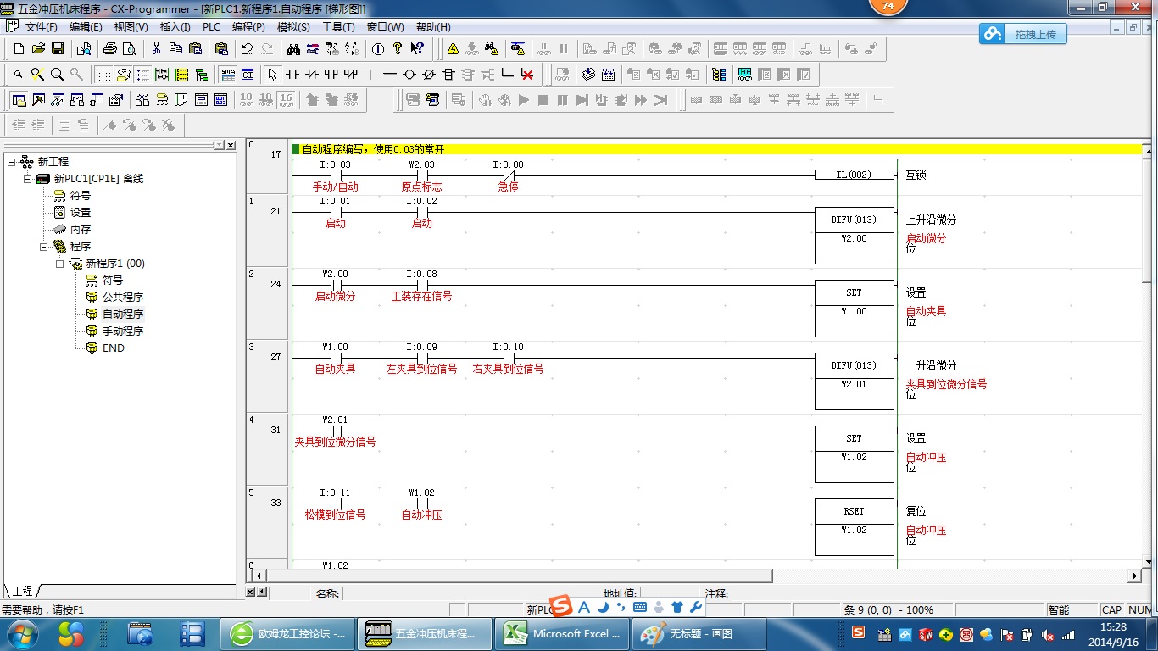
Task: Open the 工具(T) menu
Action: pyautogui.click(x=338, y=27)
